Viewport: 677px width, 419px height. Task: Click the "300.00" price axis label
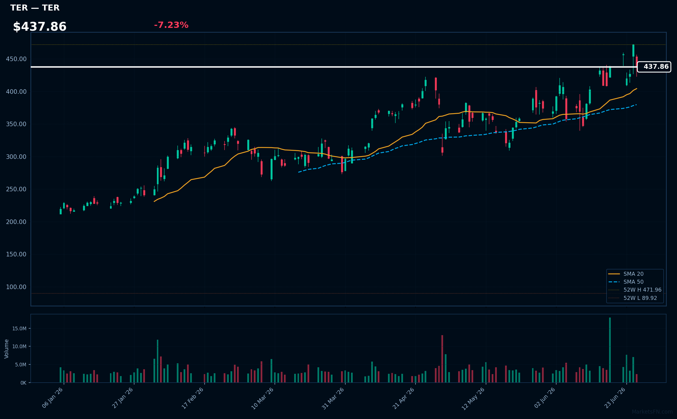click(x=16, y=157)
